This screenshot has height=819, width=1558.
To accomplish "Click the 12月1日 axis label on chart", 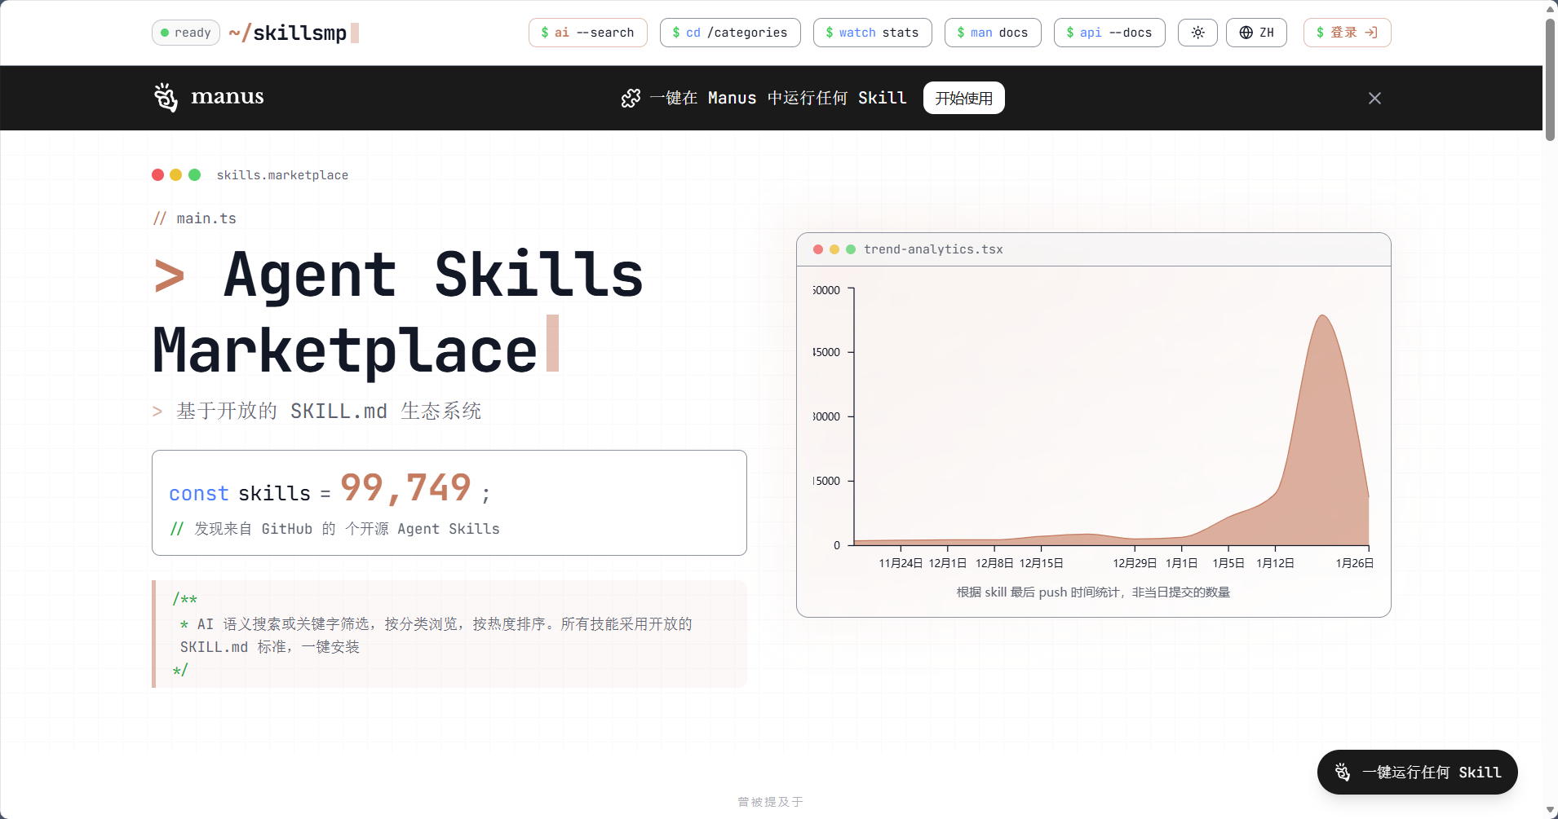I will coord(948,563).
